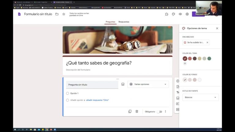235x132 pixels.
Task: Open Windows Start menu
Action: [x=15, y=130]
